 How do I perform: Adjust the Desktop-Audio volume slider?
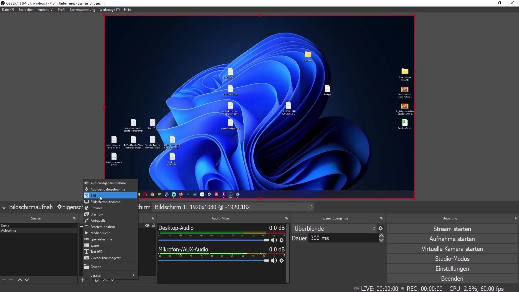click(x=266, y=240)
